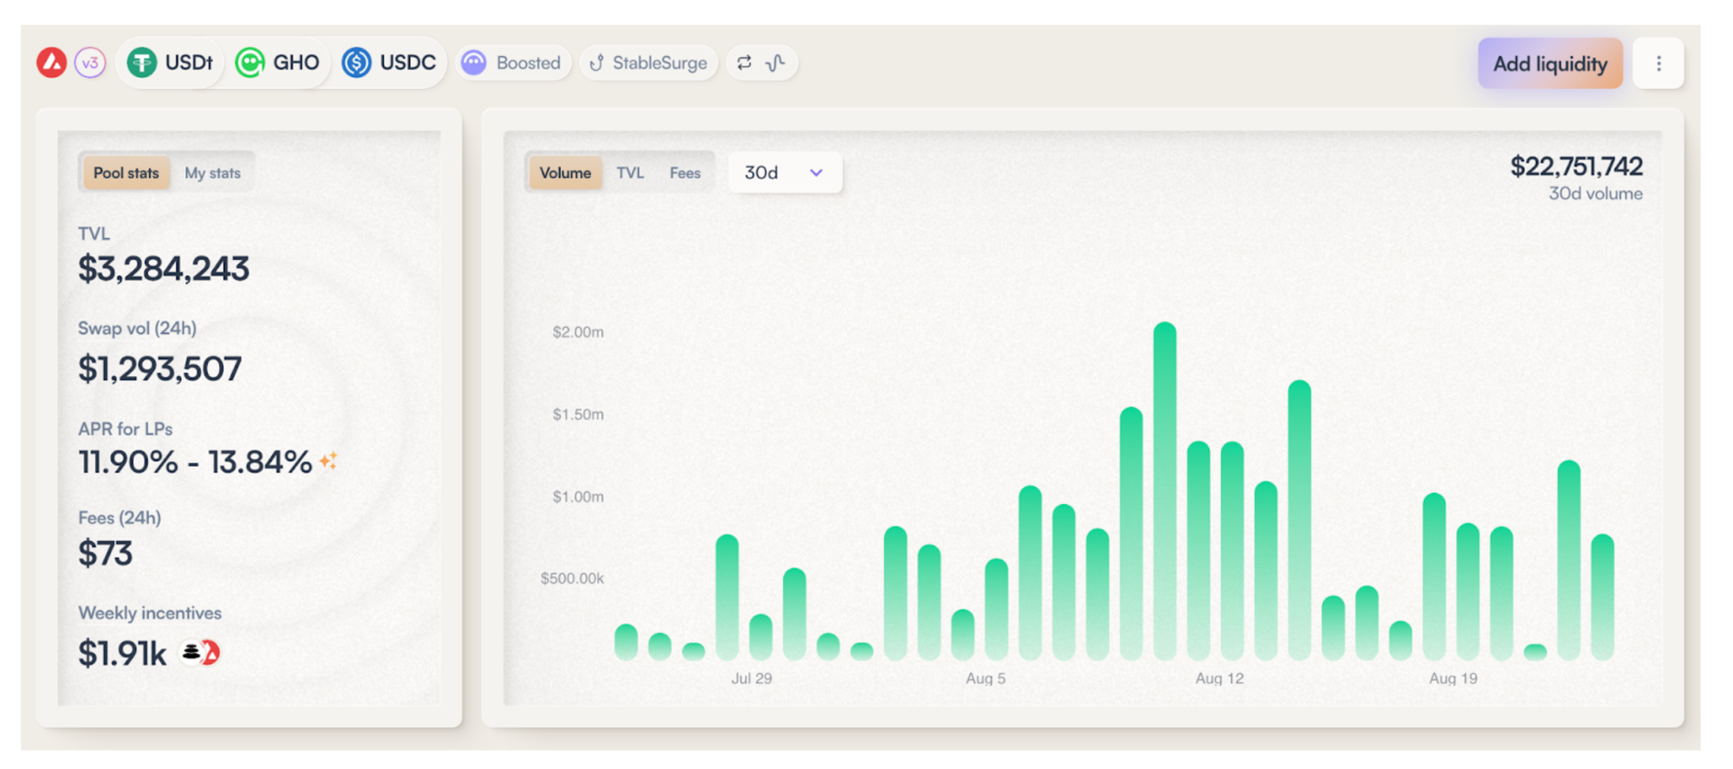Toggle the chart to TVL view

630,172
